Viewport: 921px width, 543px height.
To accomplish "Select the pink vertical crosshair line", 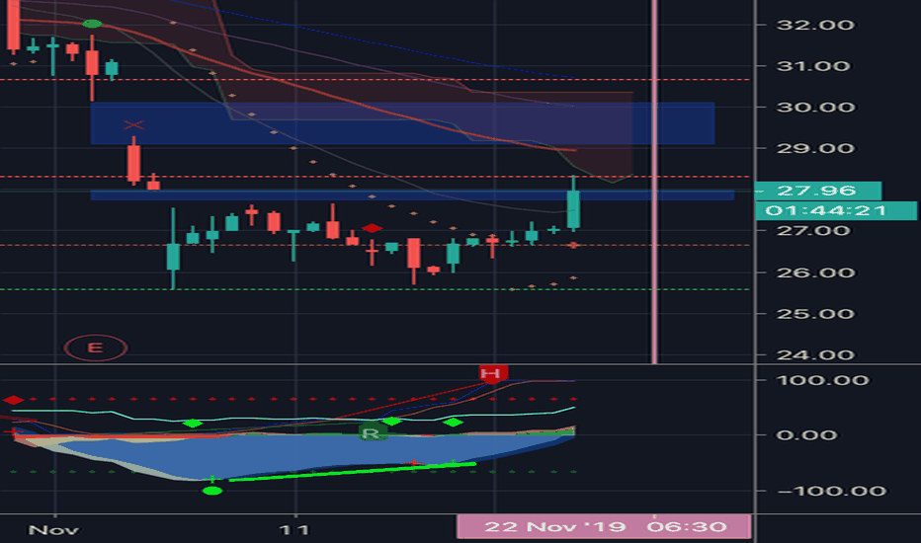I will pyautogui.click(x=654, y=182).
